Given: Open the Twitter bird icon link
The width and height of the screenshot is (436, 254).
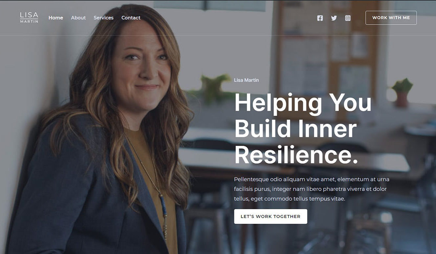Looking at the screenshot, I should tap(334, 18).
